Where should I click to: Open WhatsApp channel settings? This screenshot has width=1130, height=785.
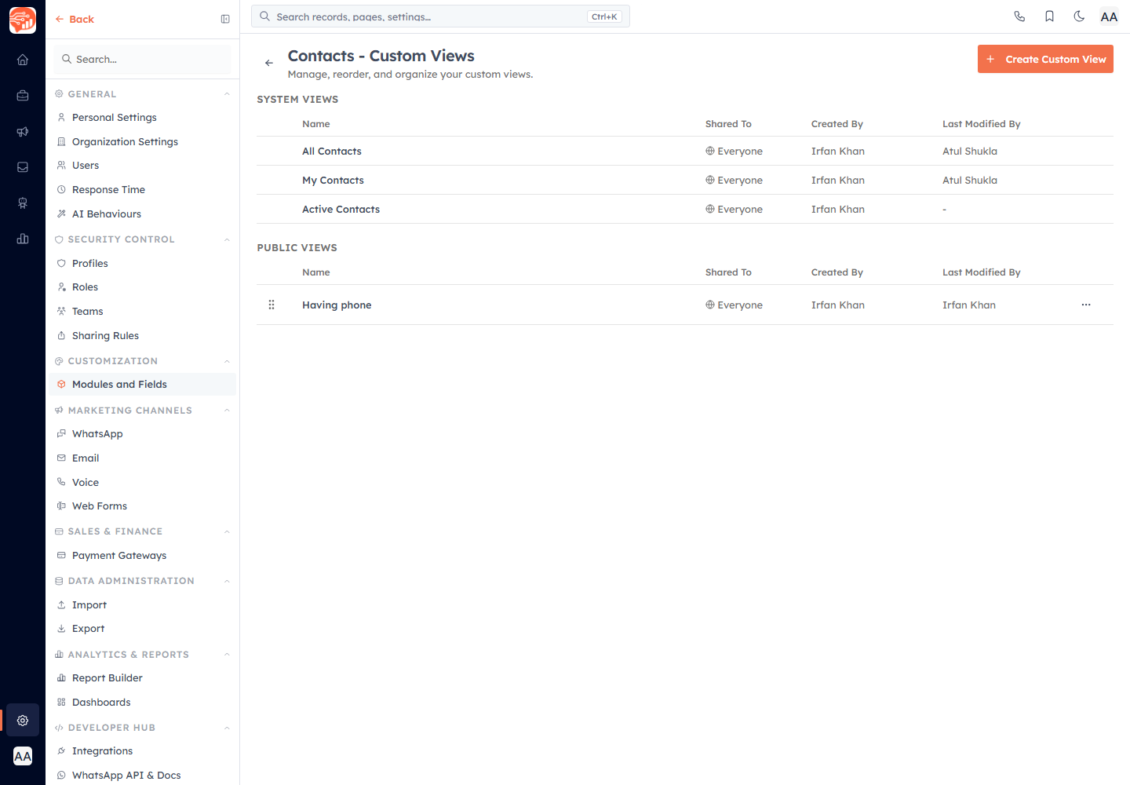[143, 433]
